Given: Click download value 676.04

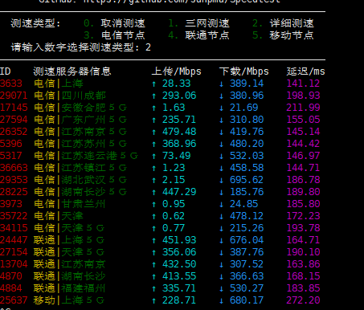Looking at the screenshot, I should pos(247,240).
